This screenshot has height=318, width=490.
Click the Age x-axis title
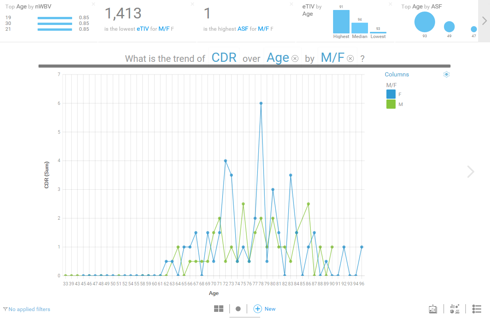[x=214, y=293]
